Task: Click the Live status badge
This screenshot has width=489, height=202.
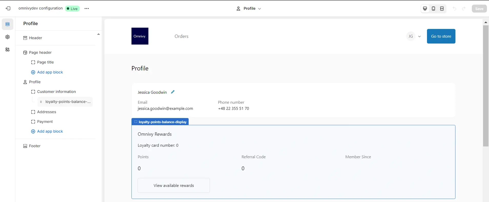Action: (x=72, y=8)
